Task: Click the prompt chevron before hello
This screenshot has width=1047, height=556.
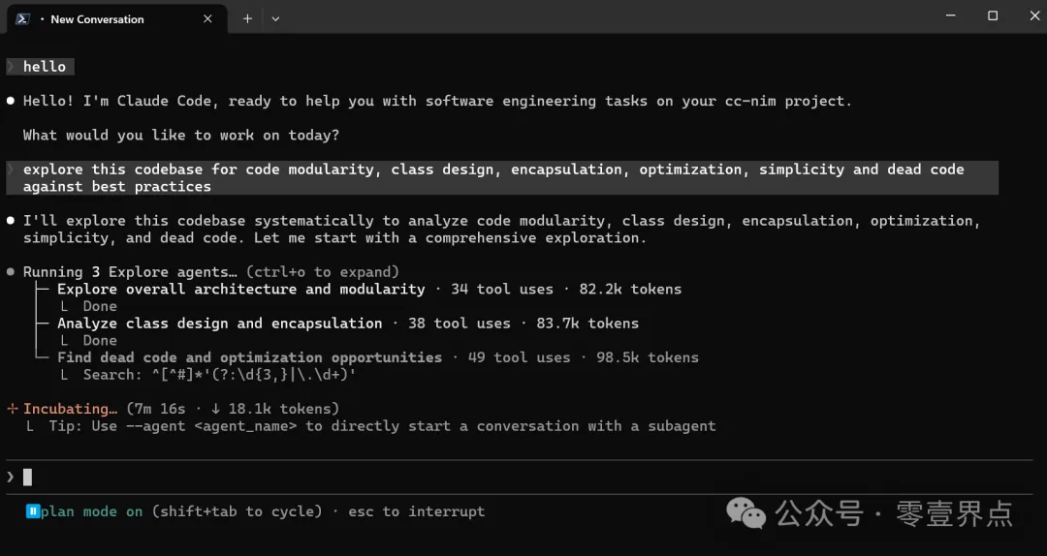Action: (11, 67)
